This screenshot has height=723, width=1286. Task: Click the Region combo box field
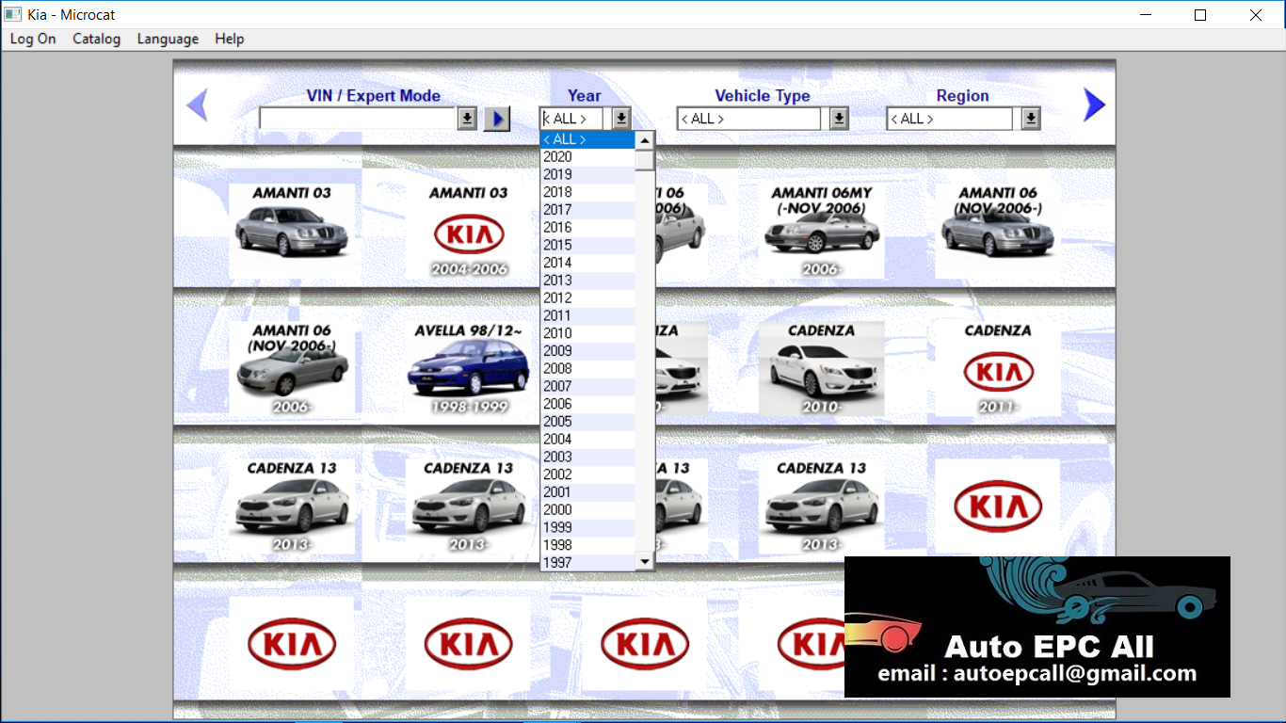click(x=951, y=119)
